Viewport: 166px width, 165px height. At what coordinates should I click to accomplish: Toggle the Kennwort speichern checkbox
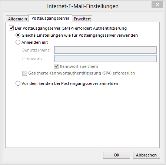pos(57,66)
